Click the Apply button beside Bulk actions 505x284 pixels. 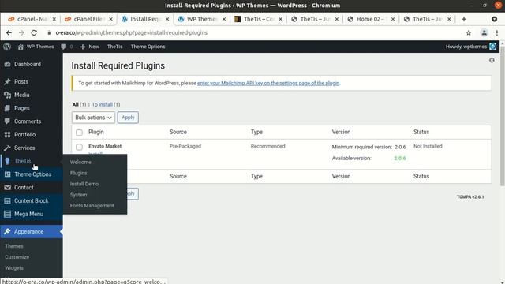pyautogui.click(x=128, y=118)
